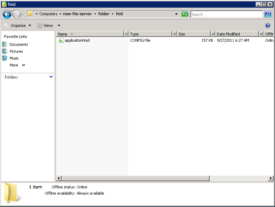Click the CONFIG File type cell

[x=140, y=40]
